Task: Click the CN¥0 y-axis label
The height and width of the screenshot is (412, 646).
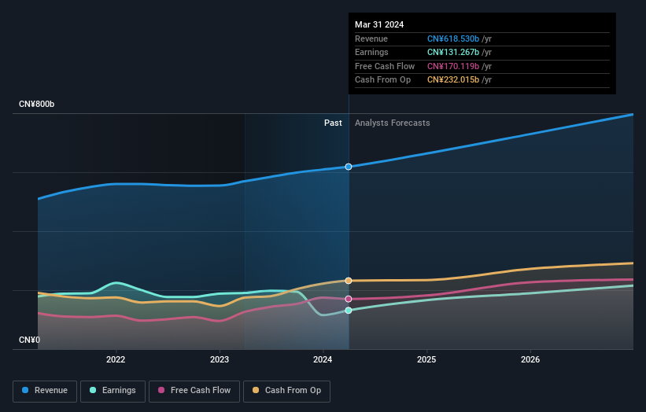Action: point(30,340)
